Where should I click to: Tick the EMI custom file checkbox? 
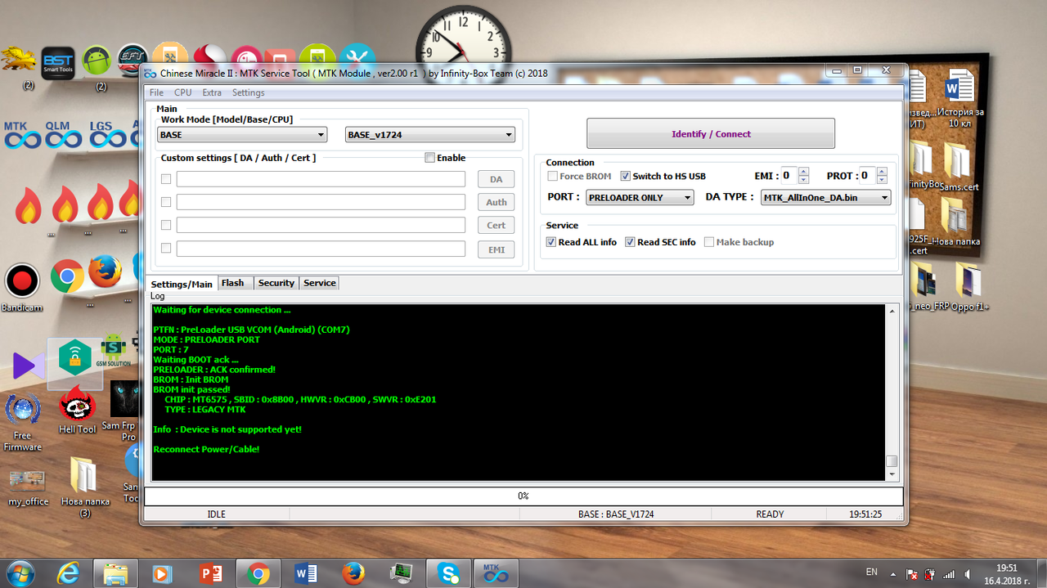[x=166, y=248]
